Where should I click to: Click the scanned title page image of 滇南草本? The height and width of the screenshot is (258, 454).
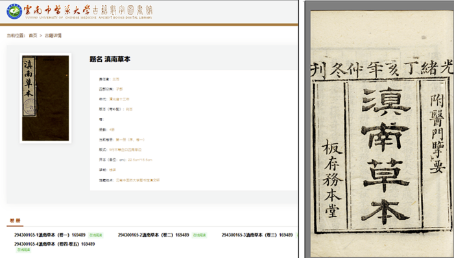(x=381, y=134)
